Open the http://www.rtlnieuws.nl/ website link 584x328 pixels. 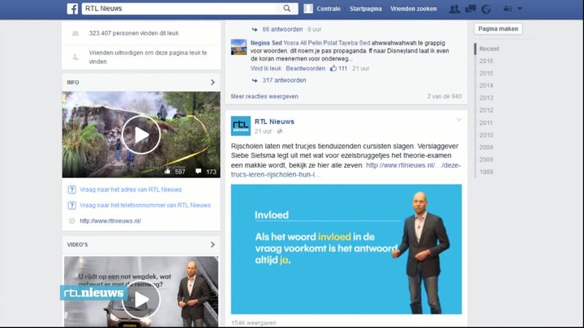[x=110, y=221]
